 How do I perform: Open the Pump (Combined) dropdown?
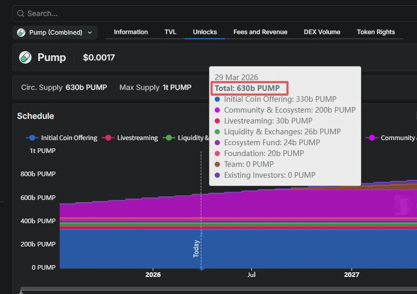[x=55, y=33]
